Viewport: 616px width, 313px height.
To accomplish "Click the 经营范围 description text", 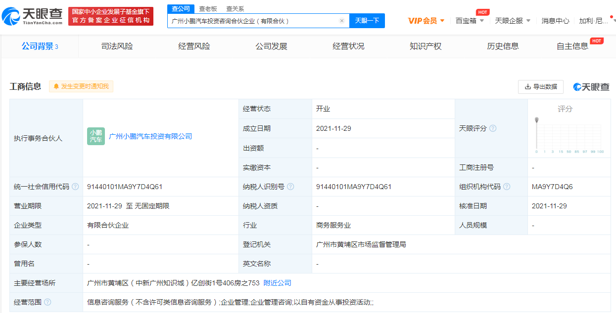I will (x=231, y=302).
